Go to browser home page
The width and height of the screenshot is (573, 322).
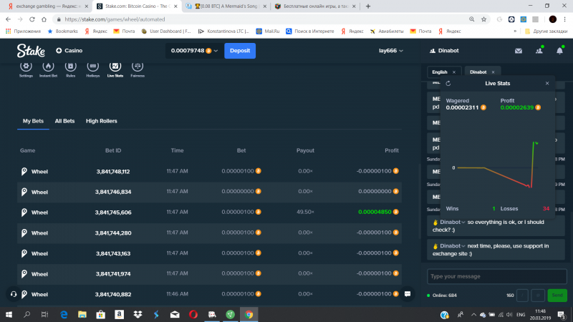click(44, 19)
